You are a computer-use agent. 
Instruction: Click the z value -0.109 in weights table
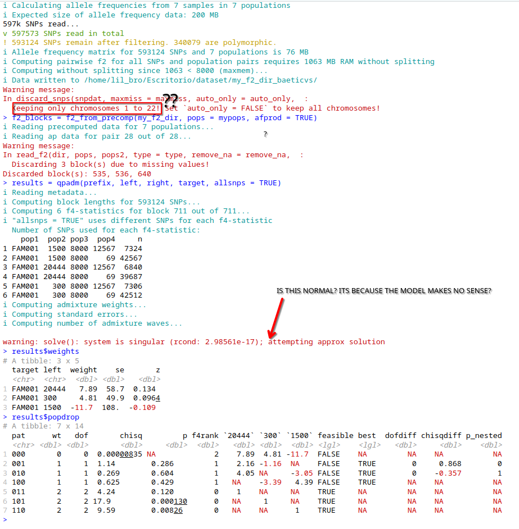[x=142, y=408]
